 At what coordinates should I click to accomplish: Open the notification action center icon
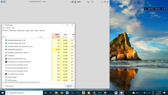[165, 93]
